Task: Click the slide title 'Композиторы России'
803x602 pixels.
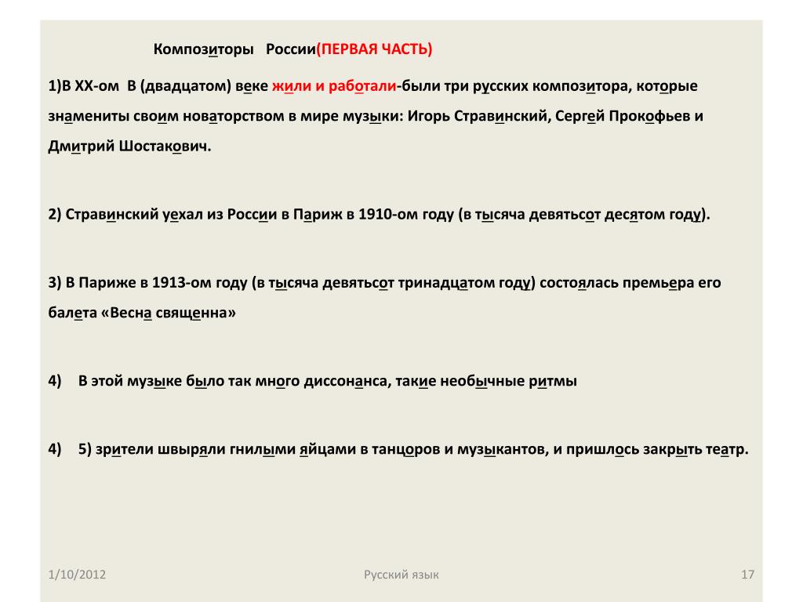Action: coord(234,49)
